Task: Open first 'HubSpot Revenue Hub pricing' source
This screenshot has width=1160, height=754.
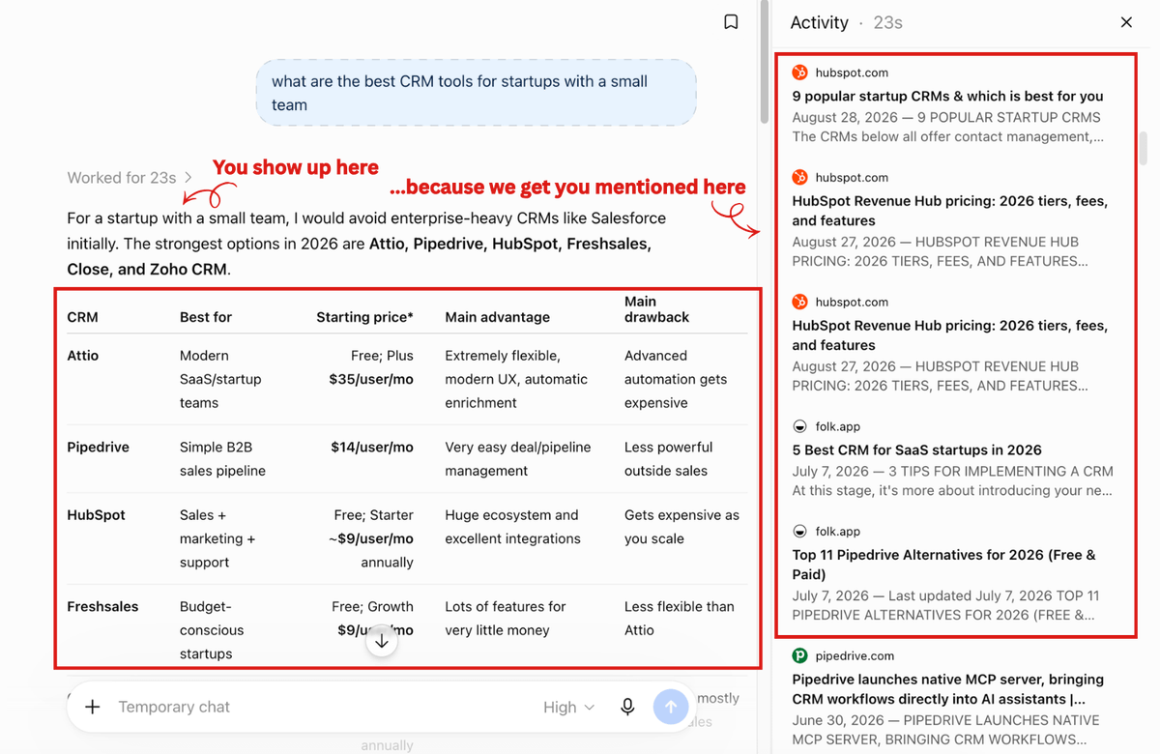Action: (950, 211)
